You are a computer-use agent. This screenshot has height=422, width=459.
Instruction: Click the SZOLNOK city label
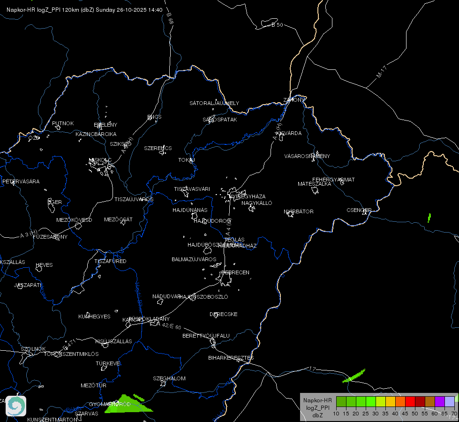point(33,349)
